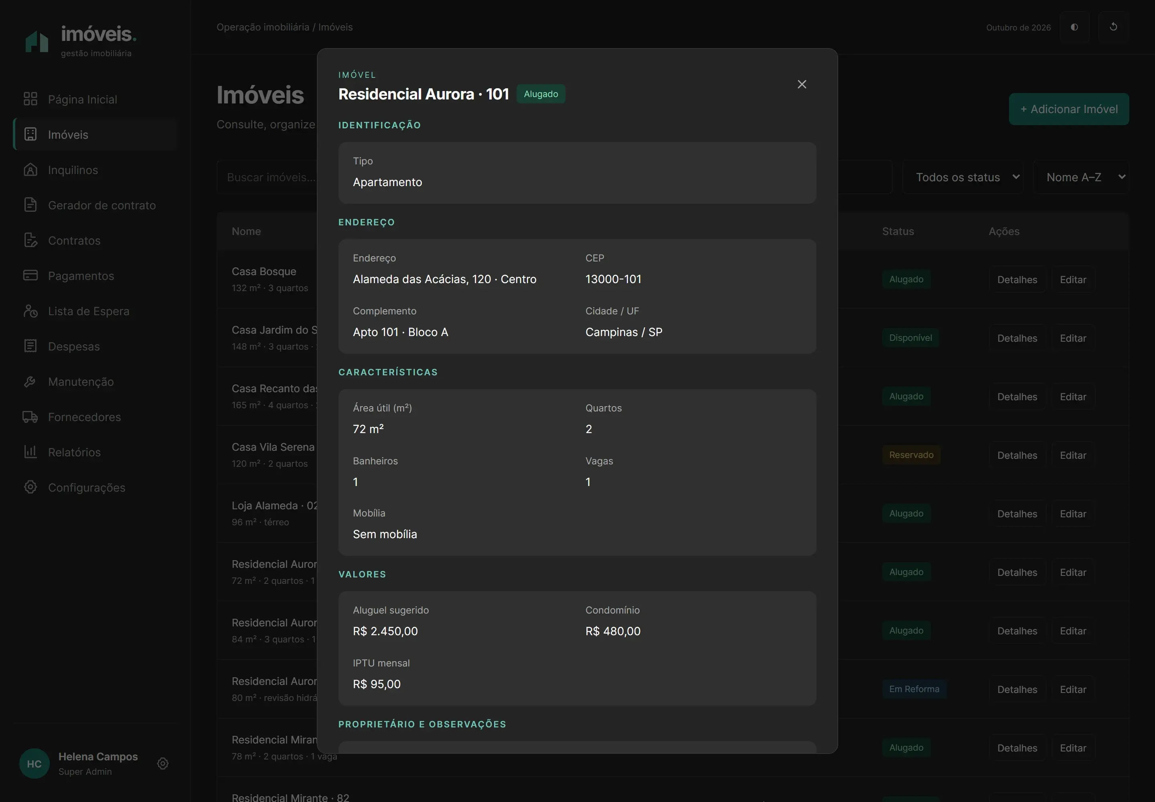Go to Página Inicial menu item
This screenshot has height=802, width=1155.
[x=95, y=99]
